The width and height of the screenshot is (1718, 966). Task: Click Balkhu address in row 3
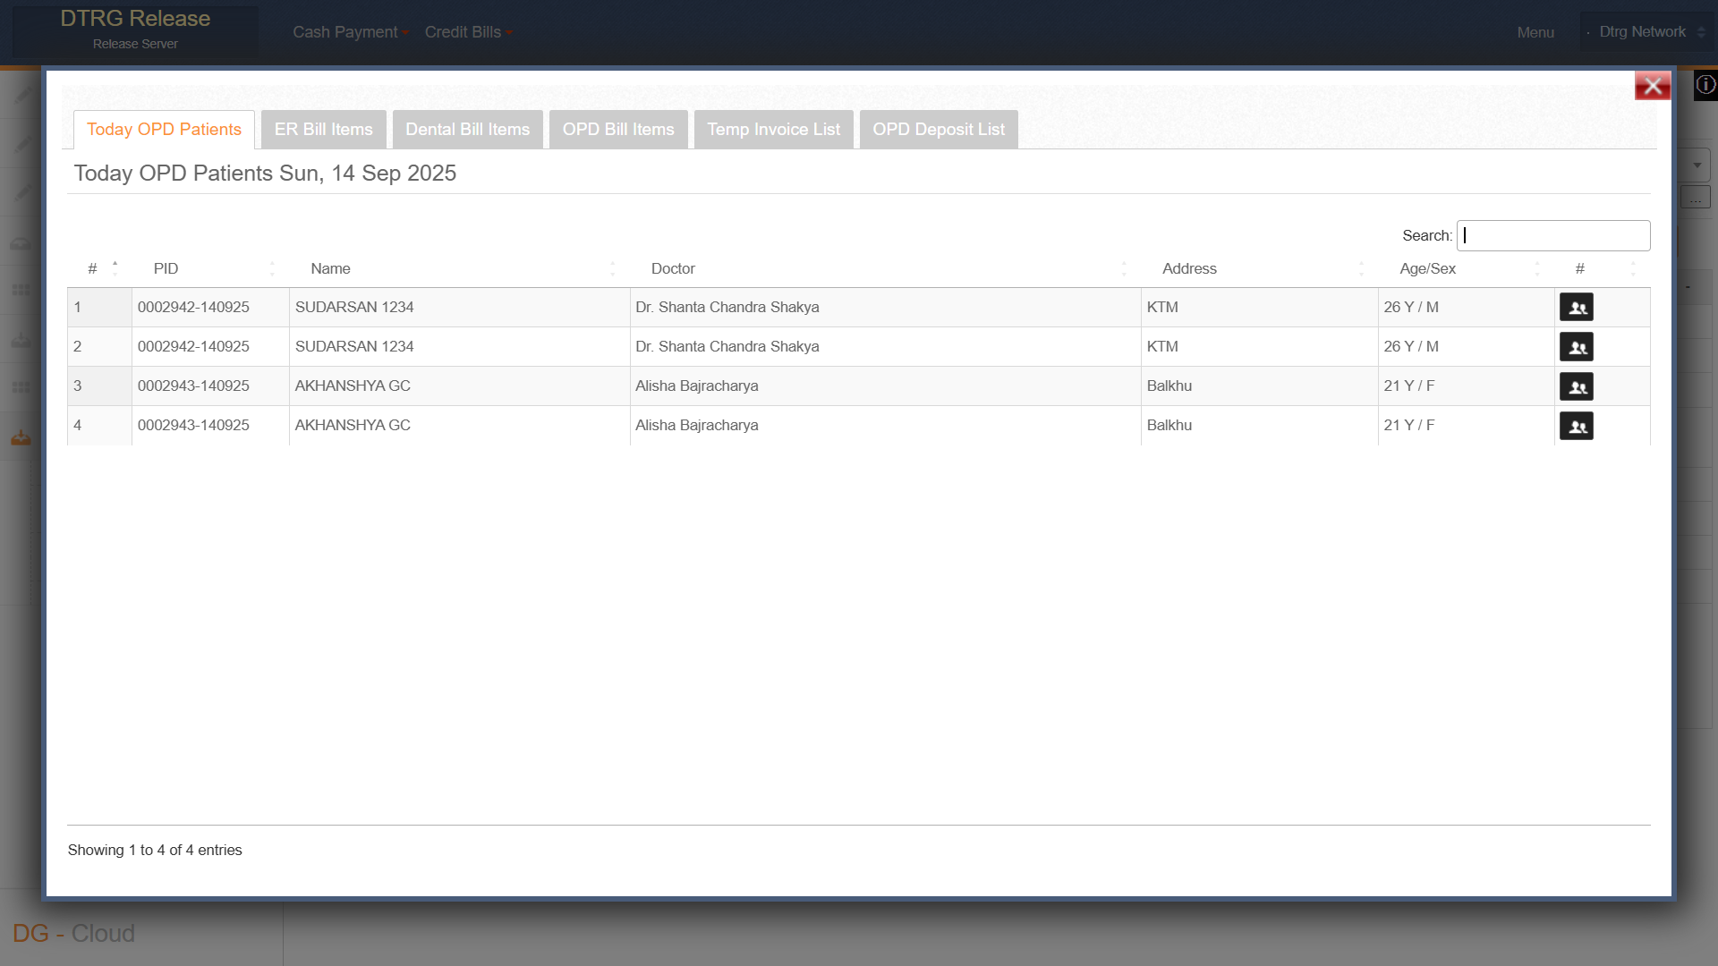click(1169, 386)
